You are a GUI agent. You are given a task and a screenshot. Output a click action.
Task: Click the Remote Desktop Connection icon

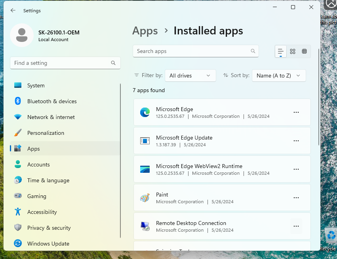coord(145,226)
